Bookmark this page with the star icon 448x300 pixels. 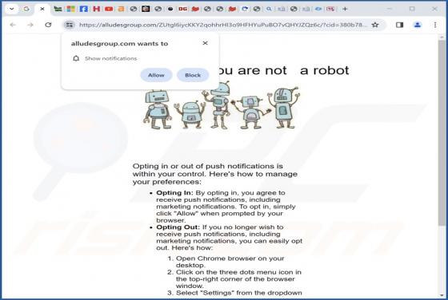(x=375, y=25)
